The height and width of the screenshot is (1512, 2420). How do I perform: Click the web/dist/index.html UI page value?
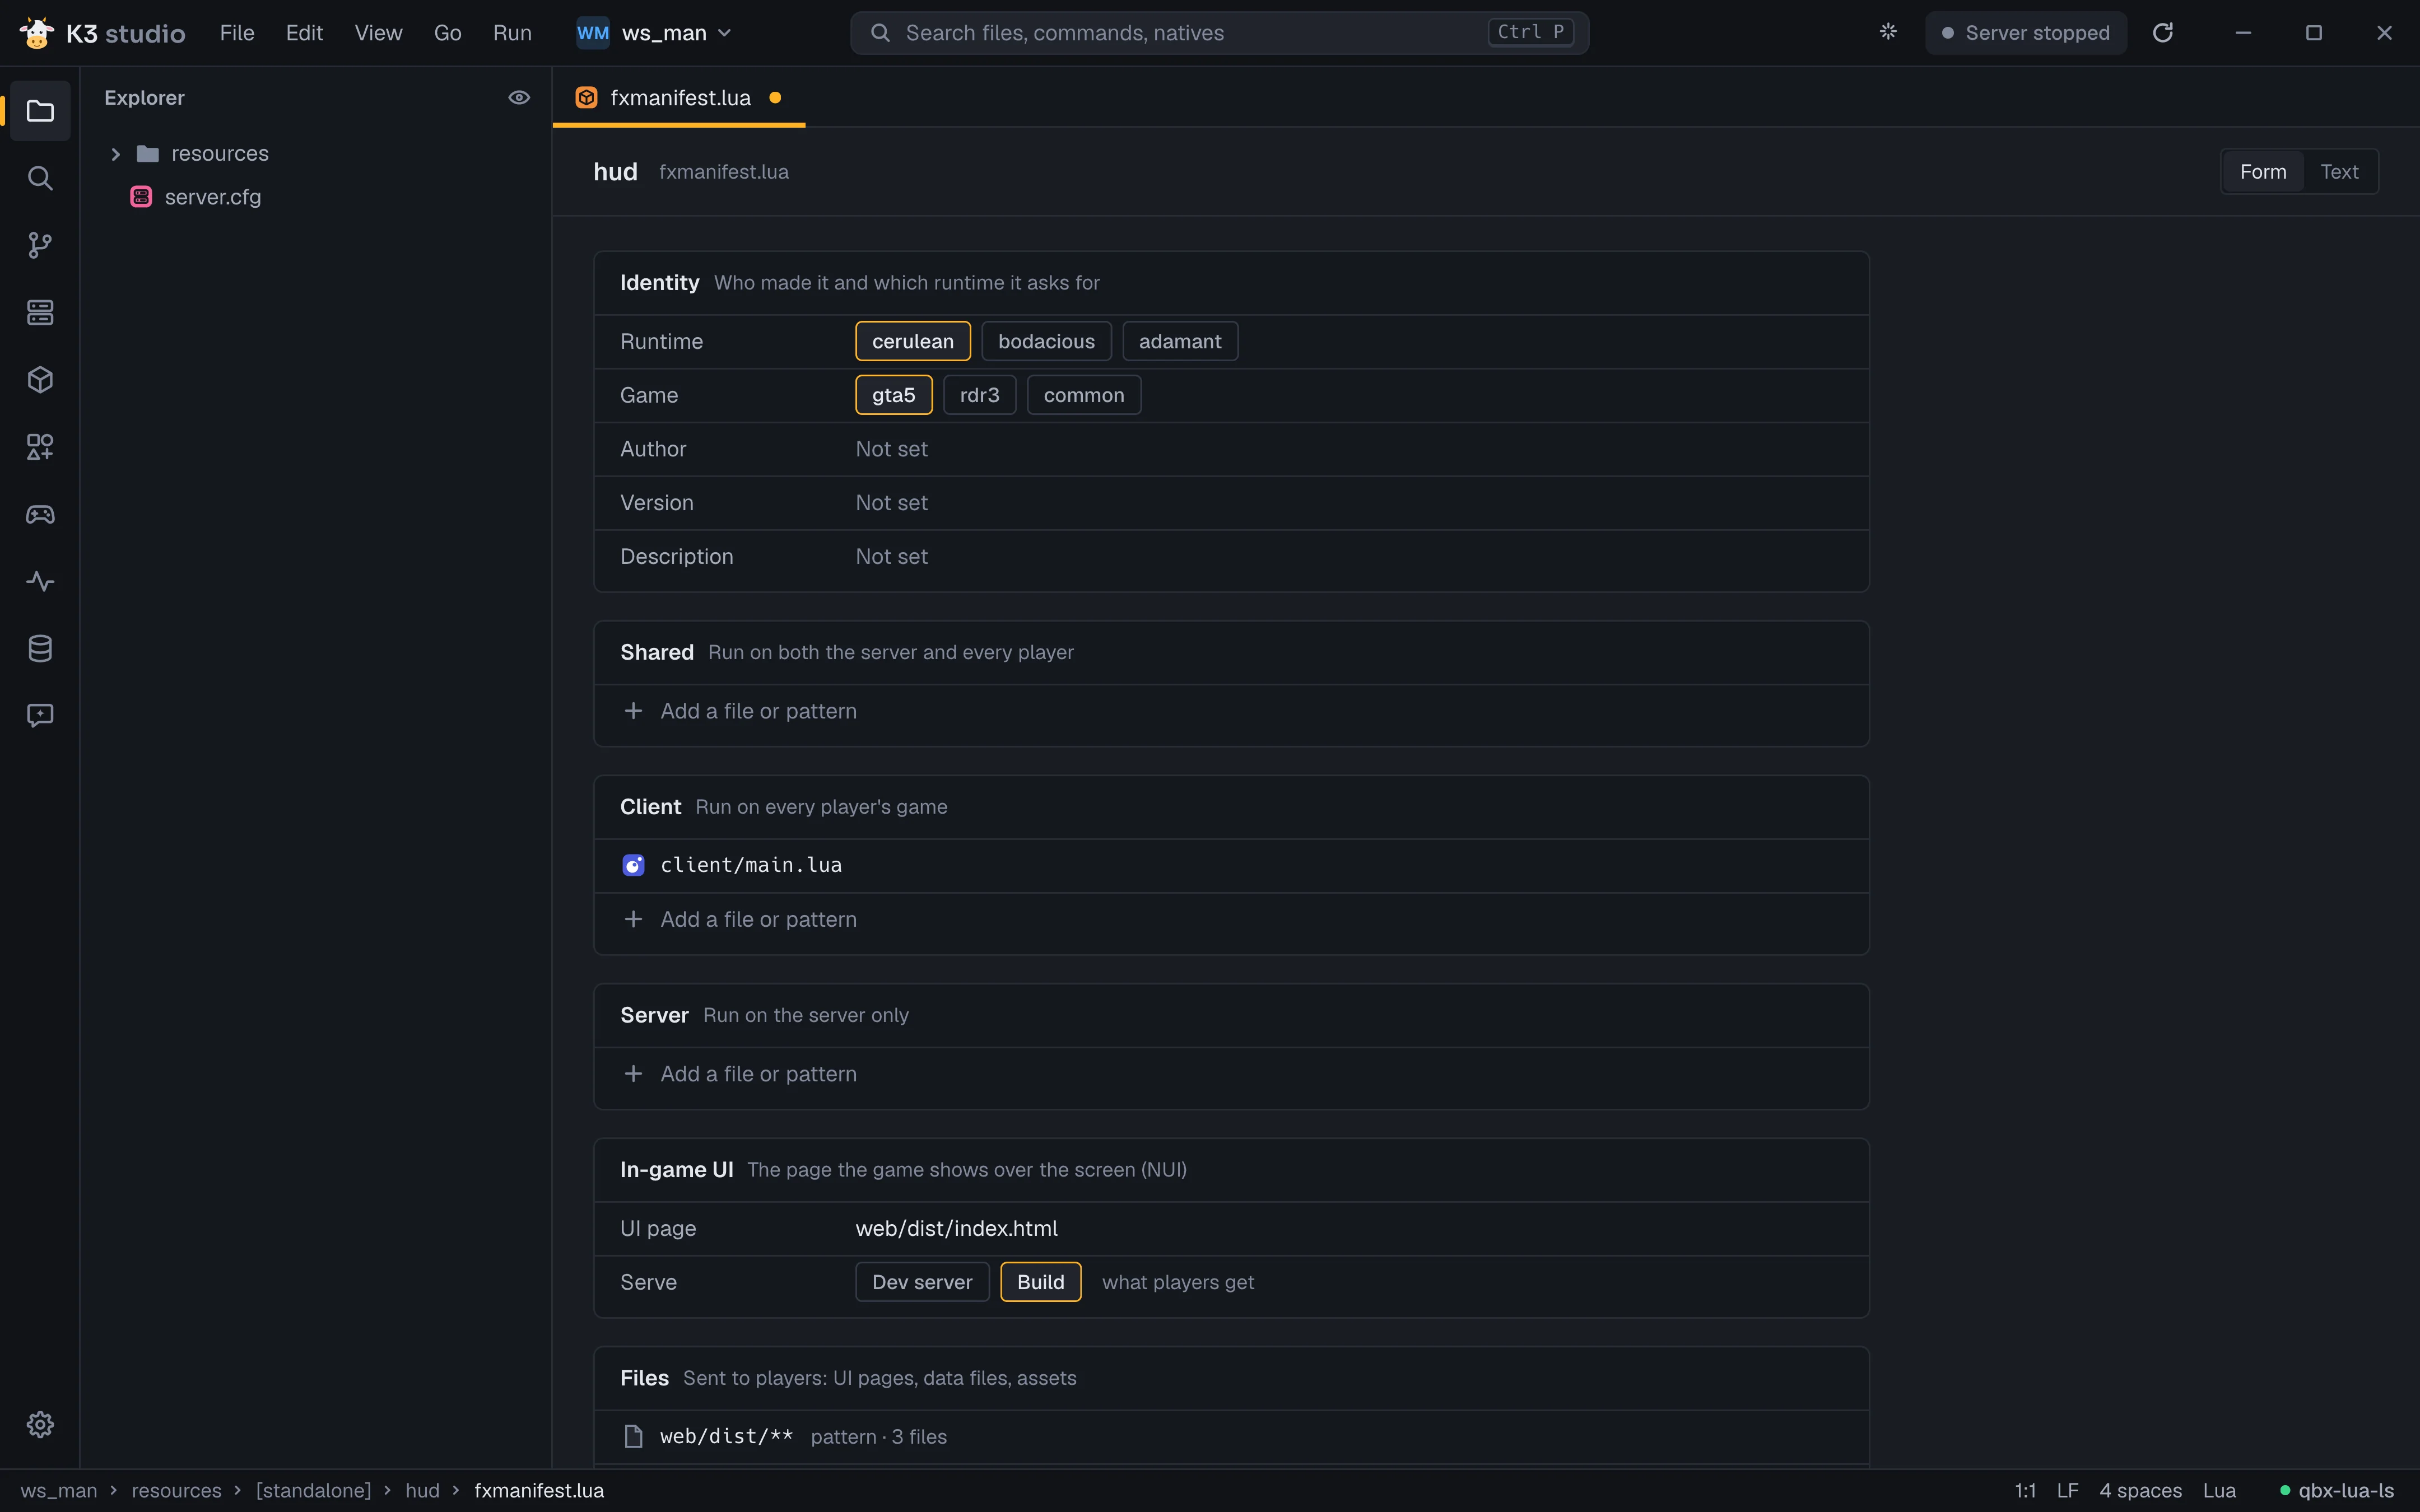[x=956, y=1228]
